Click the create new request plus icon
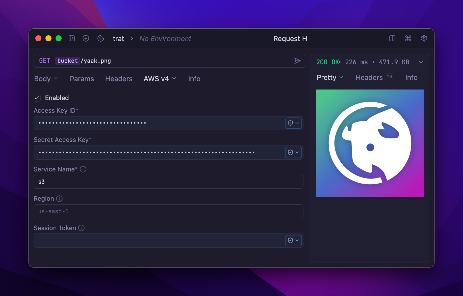The image size is (463, 296). point(86,38)
